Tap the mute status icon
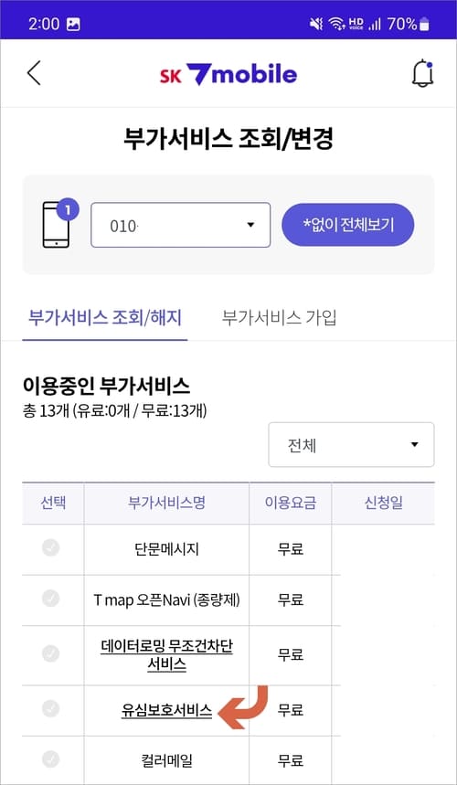The height and width of the screenshot is (785, 457). tap(316, 24)
